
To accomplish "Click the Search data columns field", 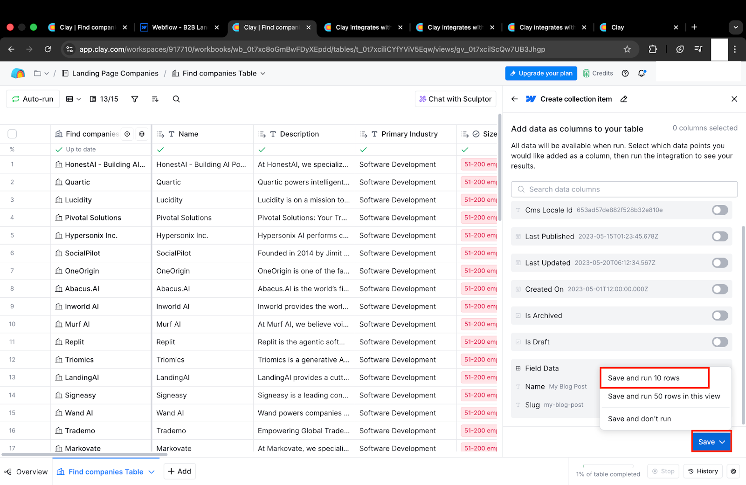I will click(624, 189).
